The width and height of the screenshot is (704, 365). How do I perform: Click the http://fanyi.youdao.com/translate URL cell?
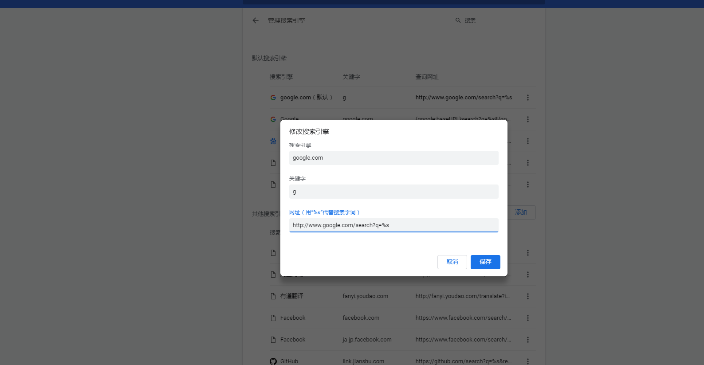point(463,296)
